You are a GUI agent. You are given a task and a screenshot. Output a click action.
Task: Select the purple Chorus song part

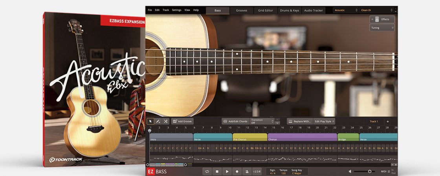302,137
